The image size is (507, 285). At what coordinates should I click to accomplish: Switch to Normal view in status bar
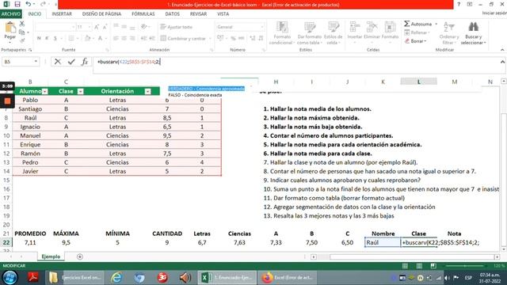(405, 266)
